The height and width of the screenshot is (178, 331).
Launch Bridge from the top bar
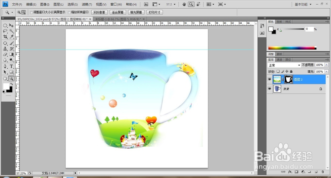[x=146, y=4]
